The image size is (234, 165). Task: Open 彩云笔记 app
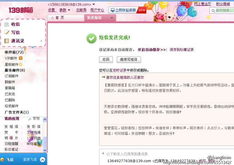click(11, 149)
